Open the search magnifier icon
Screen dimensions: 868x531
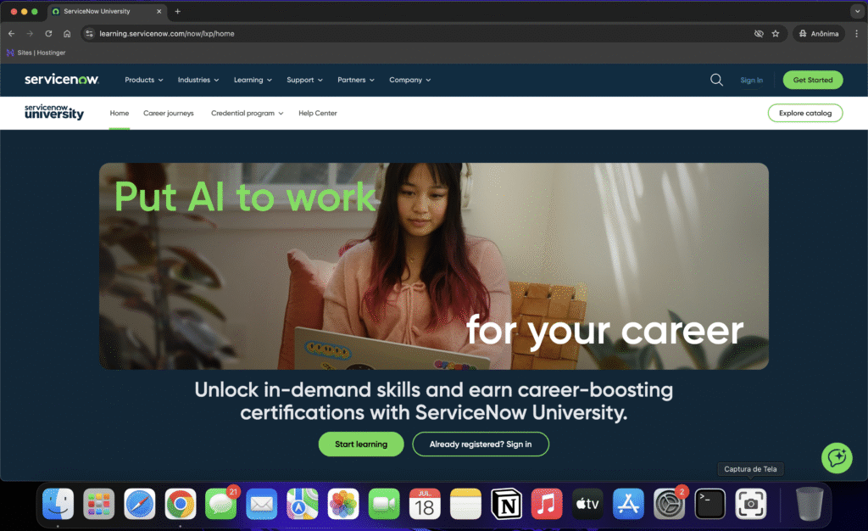click(x=716, y=80)
